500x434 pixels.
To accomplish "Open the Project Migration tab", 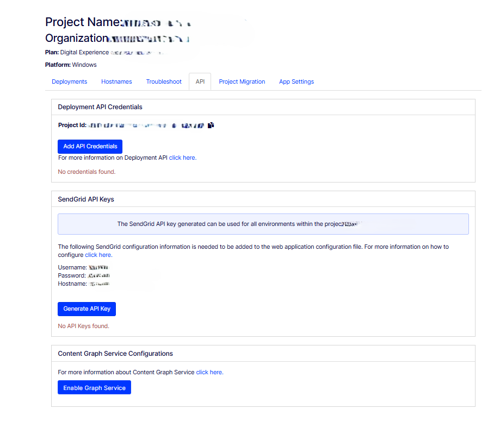I will click(242, 81).
